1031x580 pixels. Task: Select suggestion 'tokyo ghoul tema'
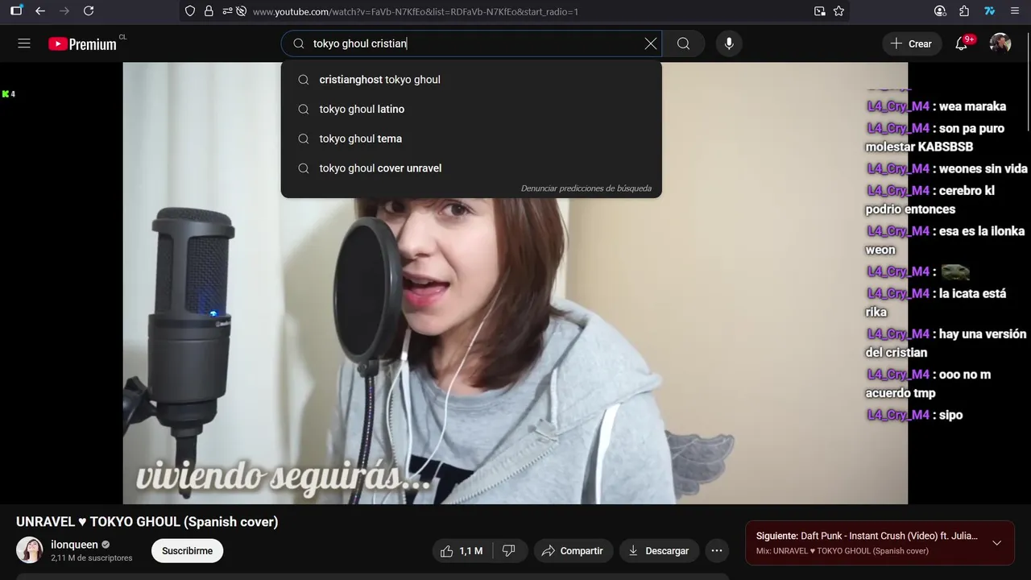(x=471, y=139)
